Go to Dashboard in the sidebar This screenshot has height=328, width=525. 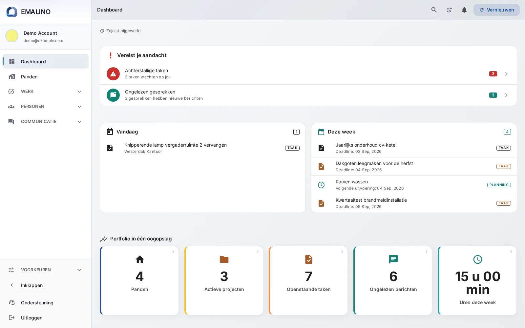click(46, 61)
